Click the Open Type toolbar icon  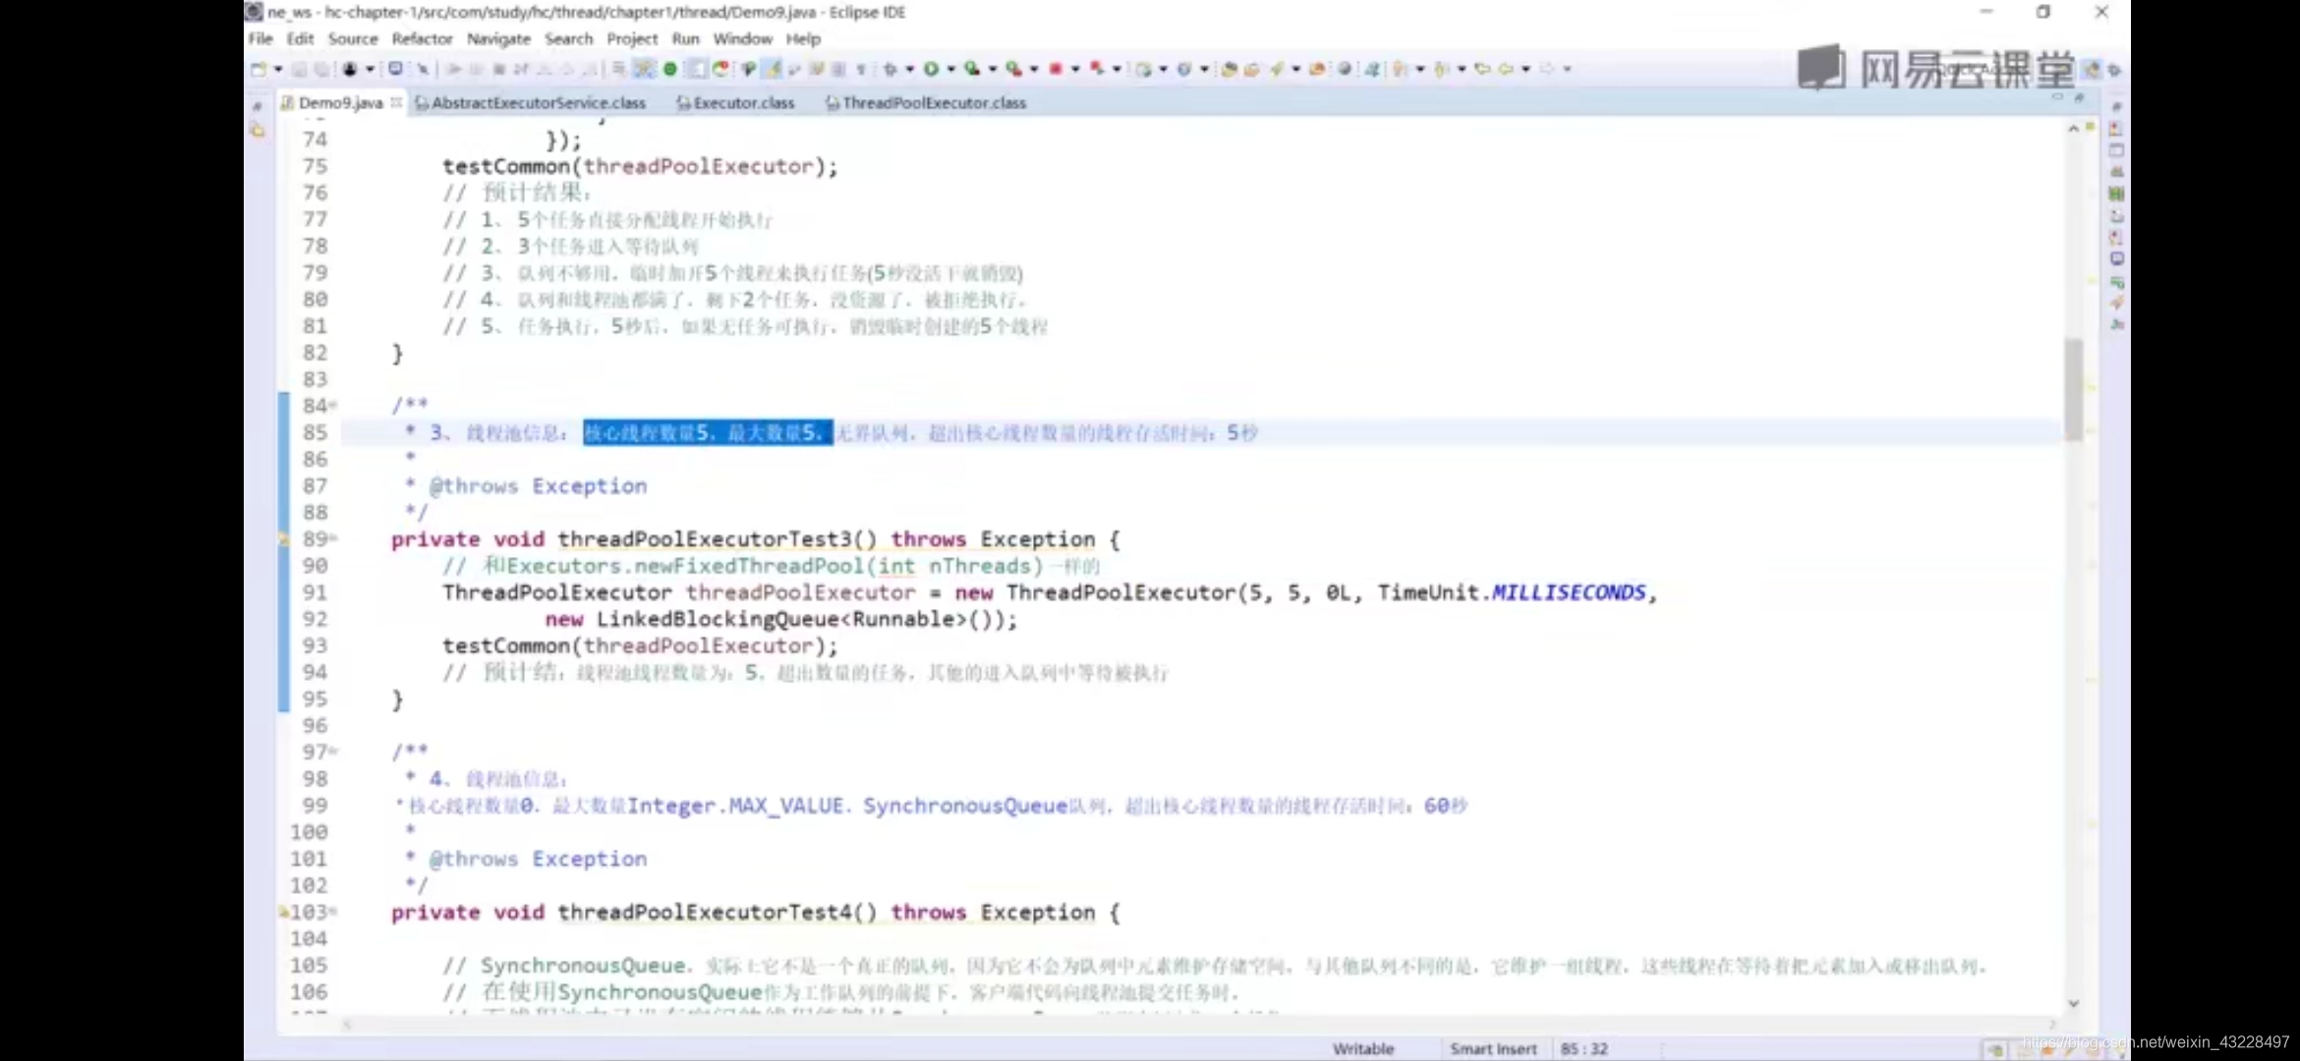pyautogui.click(x=1229, y=69)
